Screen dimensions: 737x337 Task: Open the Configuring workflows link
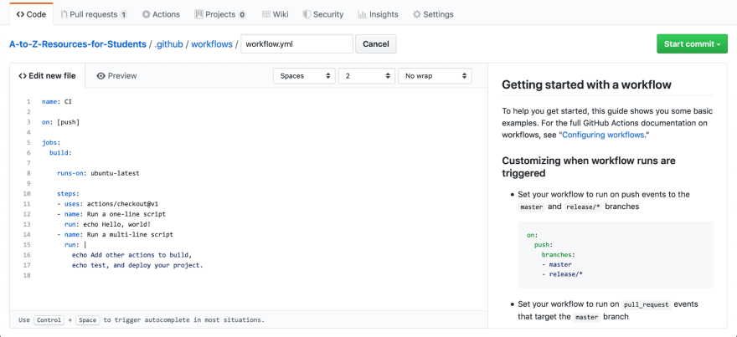[602, 135]
